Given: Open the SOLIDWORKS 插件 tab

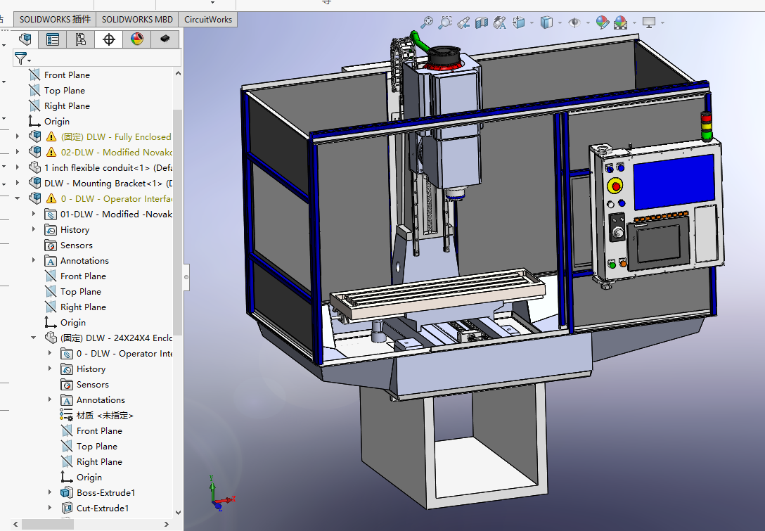Looking at the screenshot, I should tap(55, 20).
